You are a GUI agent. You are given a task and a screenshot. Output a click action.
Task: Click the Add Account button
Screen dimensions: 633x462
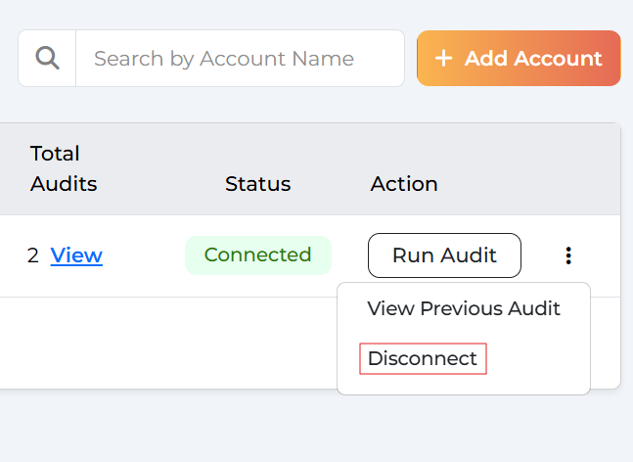click(x=519, y=58)
